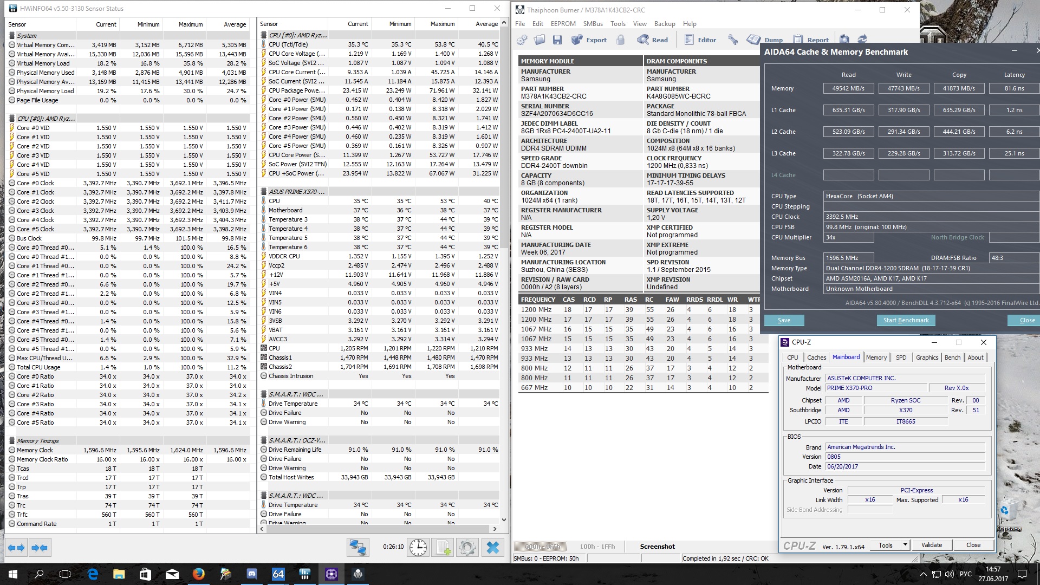Open the SMBus menu
This screenshot has height=585, width=1040.
(593, 24)
